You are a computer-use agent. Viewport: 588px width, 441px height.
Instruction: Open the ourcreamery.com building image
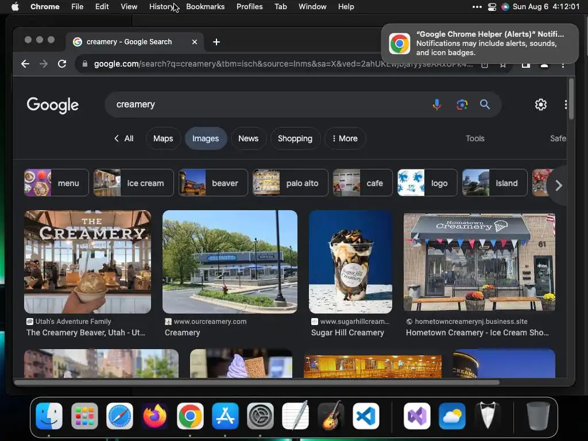click(230, 262)
